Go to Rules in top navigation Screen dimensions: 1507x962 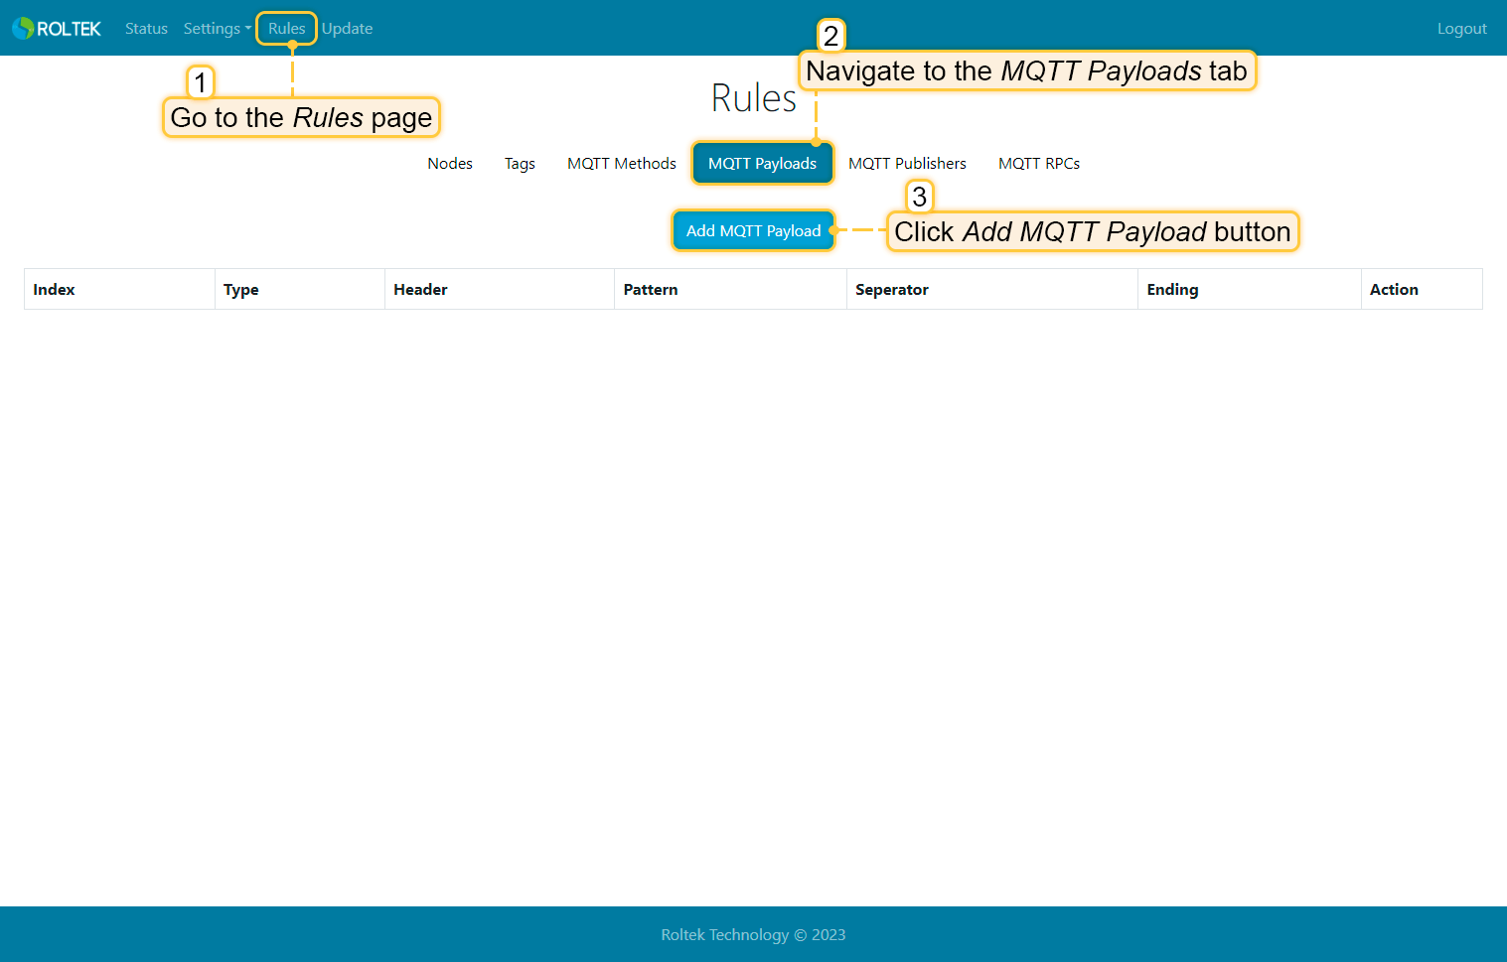286,29
